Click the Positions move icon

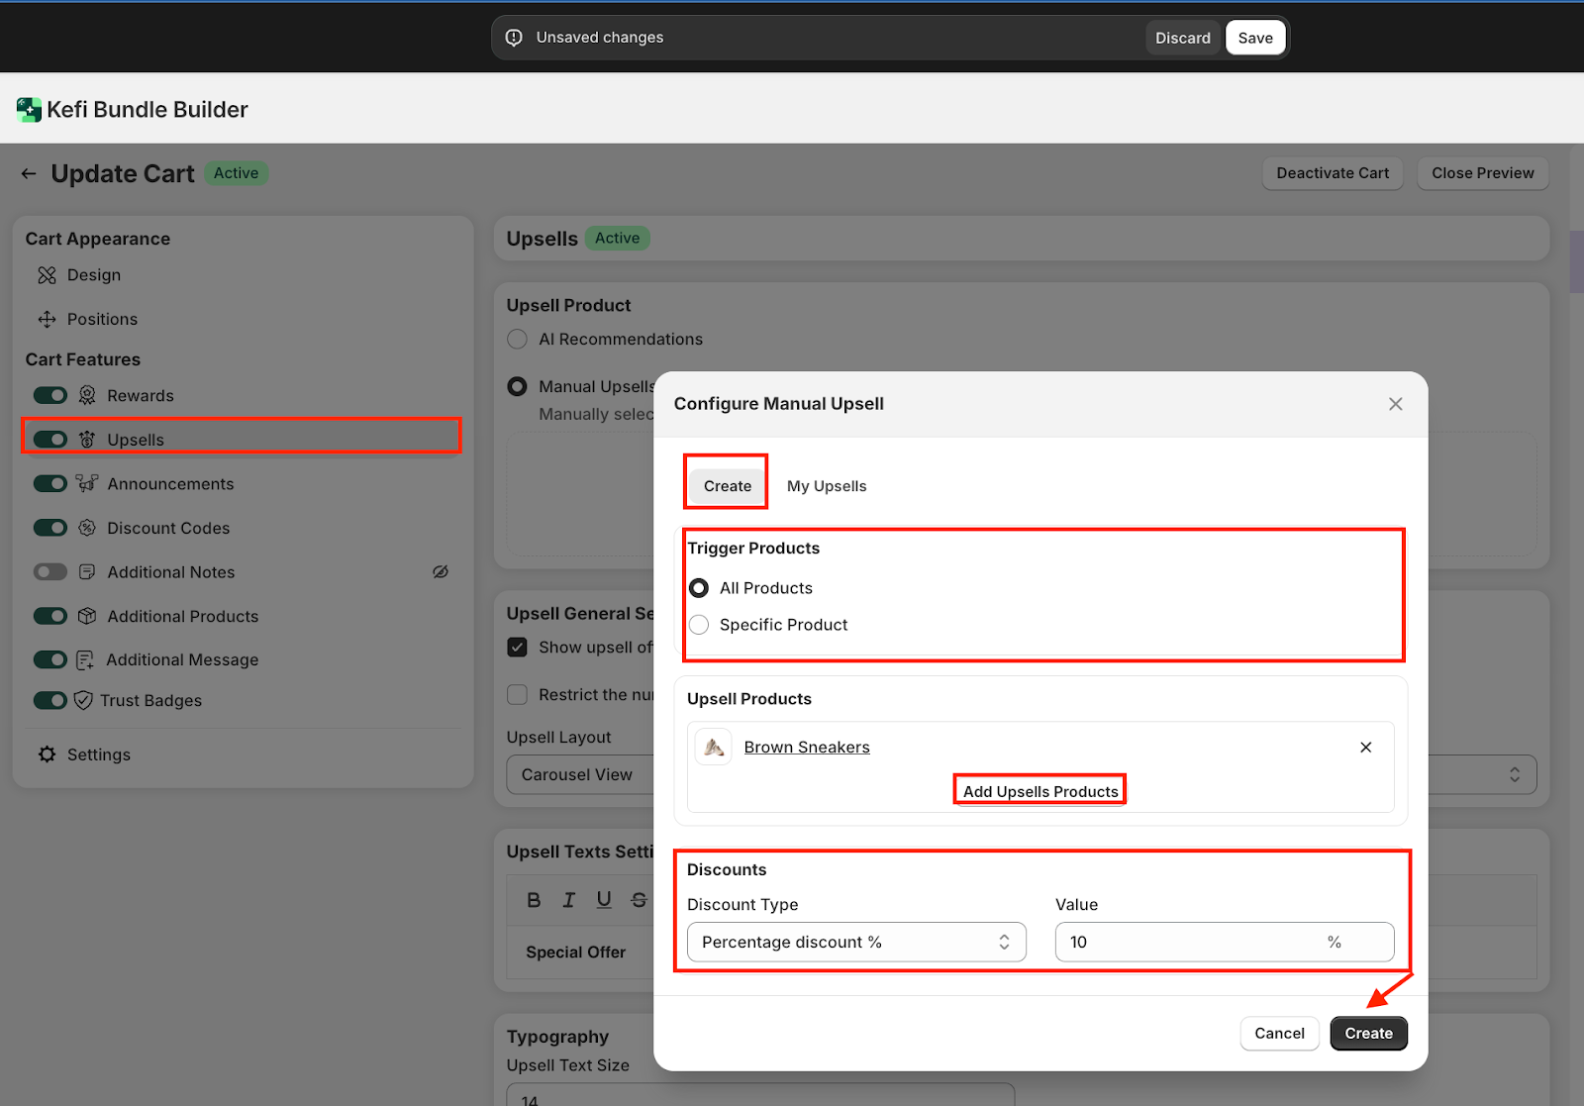click(x=47, y=319)
